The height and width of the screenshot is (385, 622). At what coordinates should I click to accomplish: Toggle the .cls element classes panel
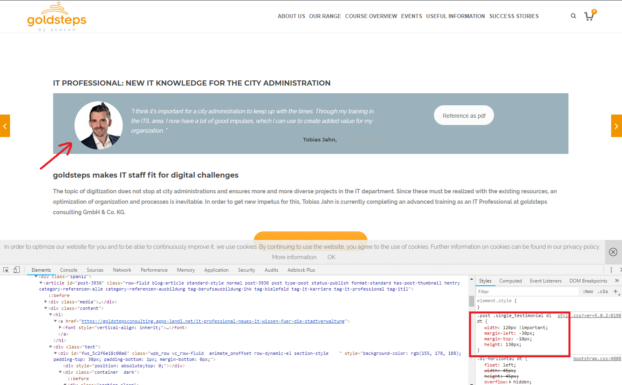tap(603, 291)
